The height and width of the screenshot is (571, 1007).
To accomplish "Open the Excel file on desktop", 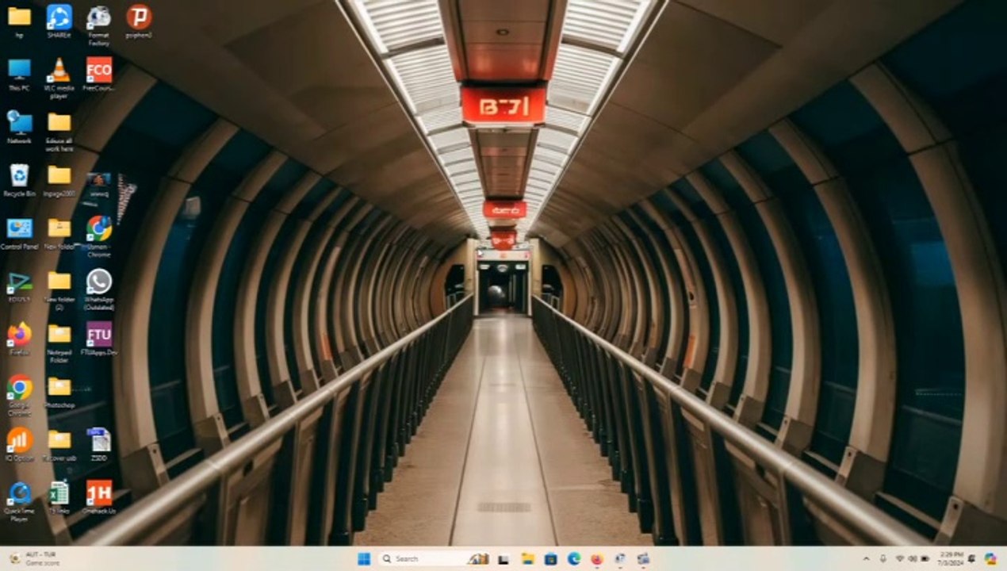I will click(59, 497).
